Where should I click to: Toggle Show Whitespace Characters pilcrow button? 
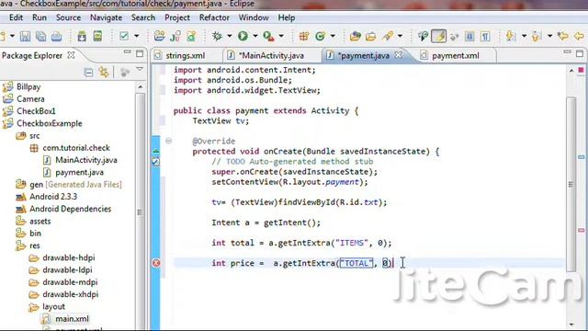pos(485,36)
